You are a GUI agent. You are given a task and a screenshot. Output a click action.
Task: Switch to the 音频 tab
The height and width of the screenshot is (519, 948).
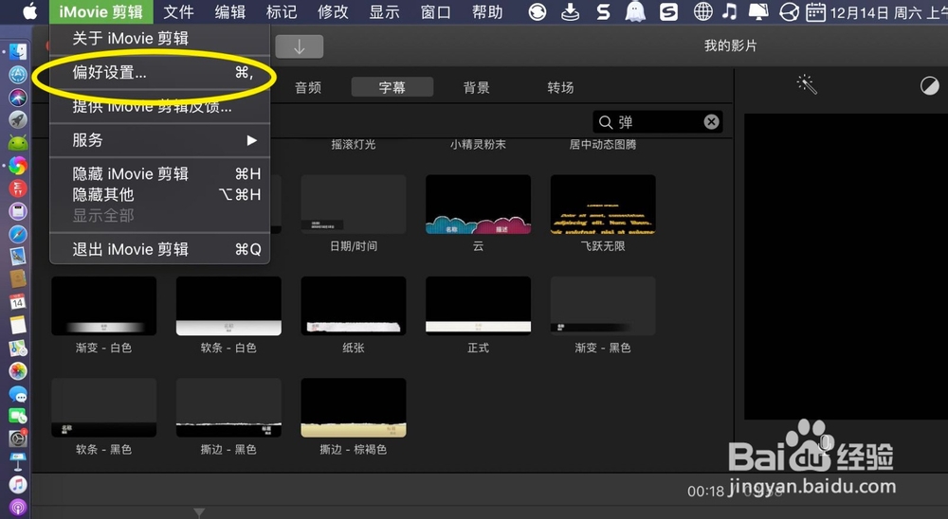coord(308,88)
